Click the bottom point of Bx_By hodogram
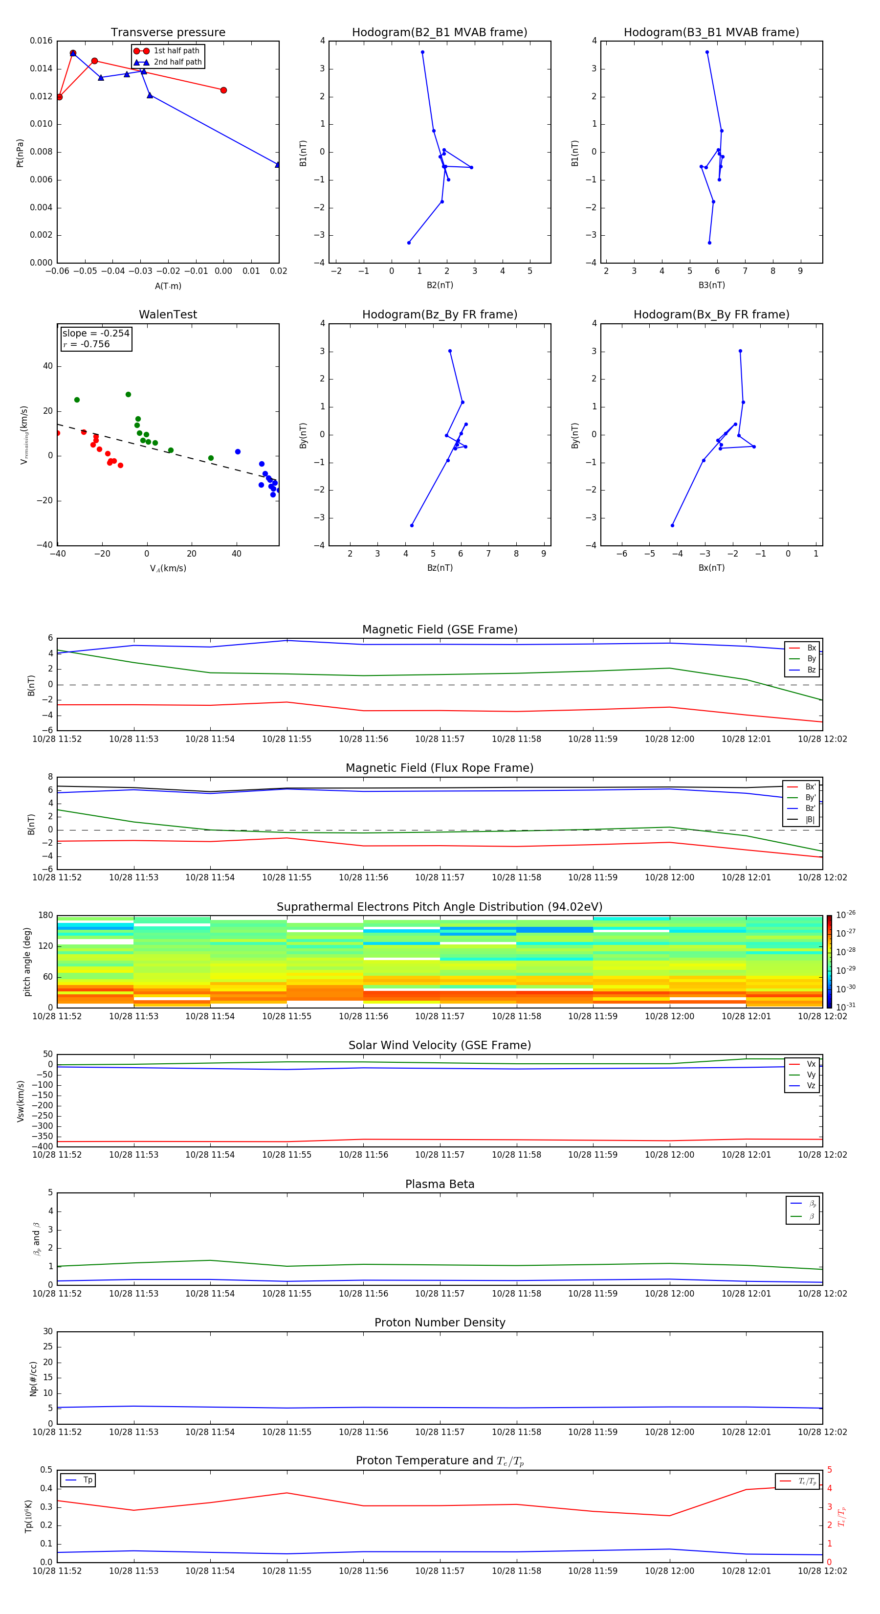Image resolution: width=880 pixels, height=1614 pixels. point(673,525)
